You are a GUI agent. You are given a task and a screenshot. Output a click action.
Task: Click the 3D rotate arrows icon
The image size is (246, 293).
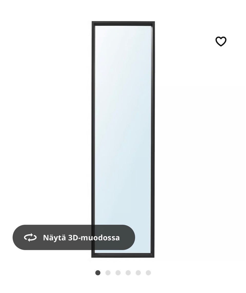click(x=30, y=238)
